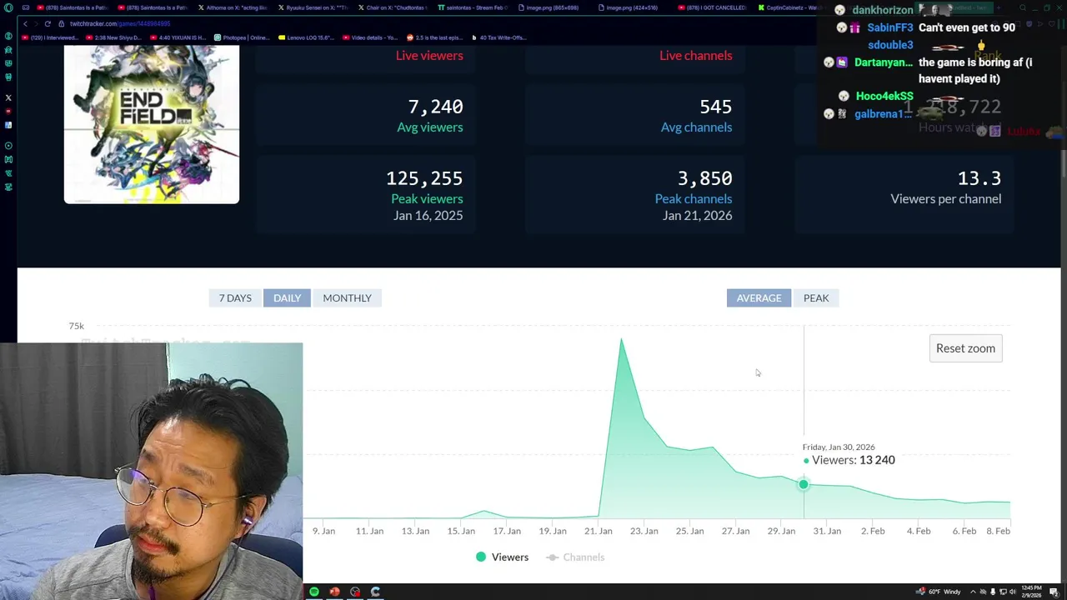Click the weather icon in the system tray

(x=921, y=592)
